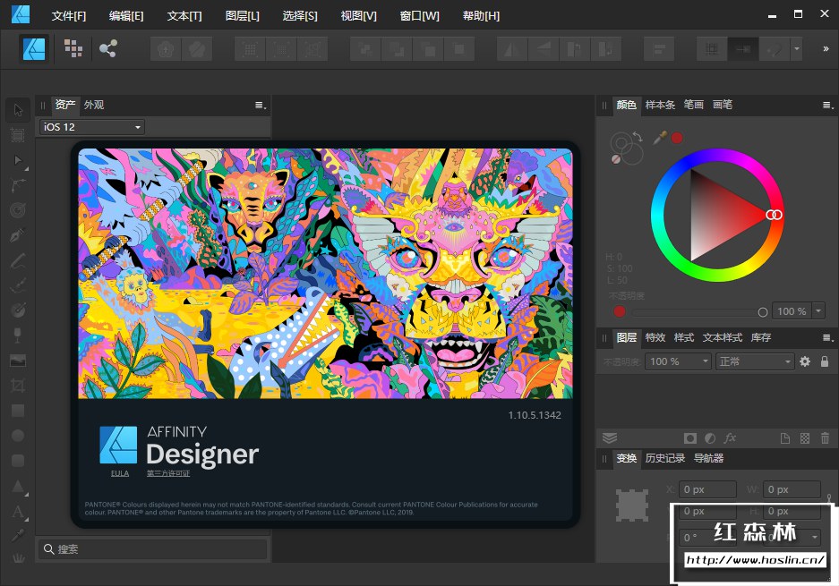The height and width of the screenshot is (586, 839).
Task: Select the Vector Crop tool
Action: tap(18, 386)
